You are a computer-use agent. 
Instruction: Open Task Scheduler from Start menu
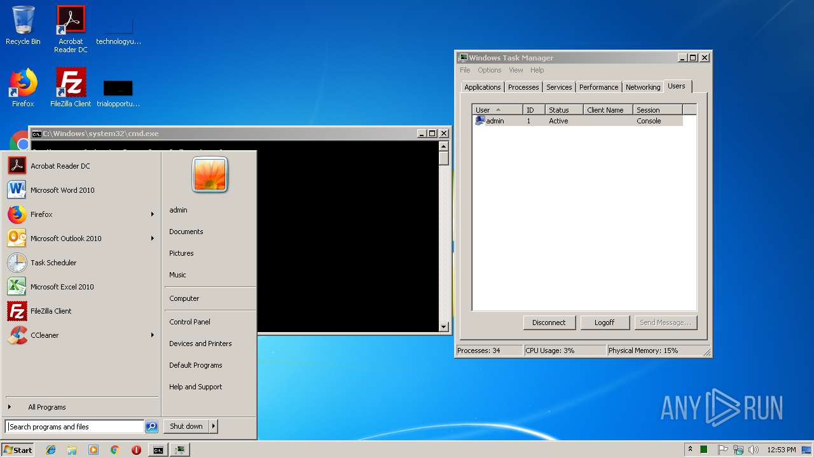[81, 263]
